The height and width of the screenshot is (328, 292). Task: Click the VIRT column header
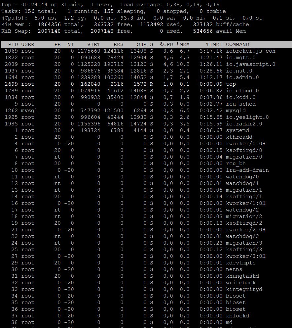point(94,44)
